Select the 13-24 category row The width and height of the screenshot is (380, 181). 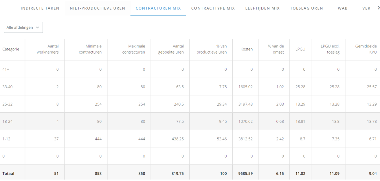coord(190,121)
